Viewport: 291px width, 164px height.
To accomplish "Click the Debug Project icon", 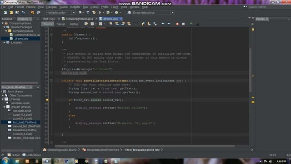I will click(x=108, y=13).
